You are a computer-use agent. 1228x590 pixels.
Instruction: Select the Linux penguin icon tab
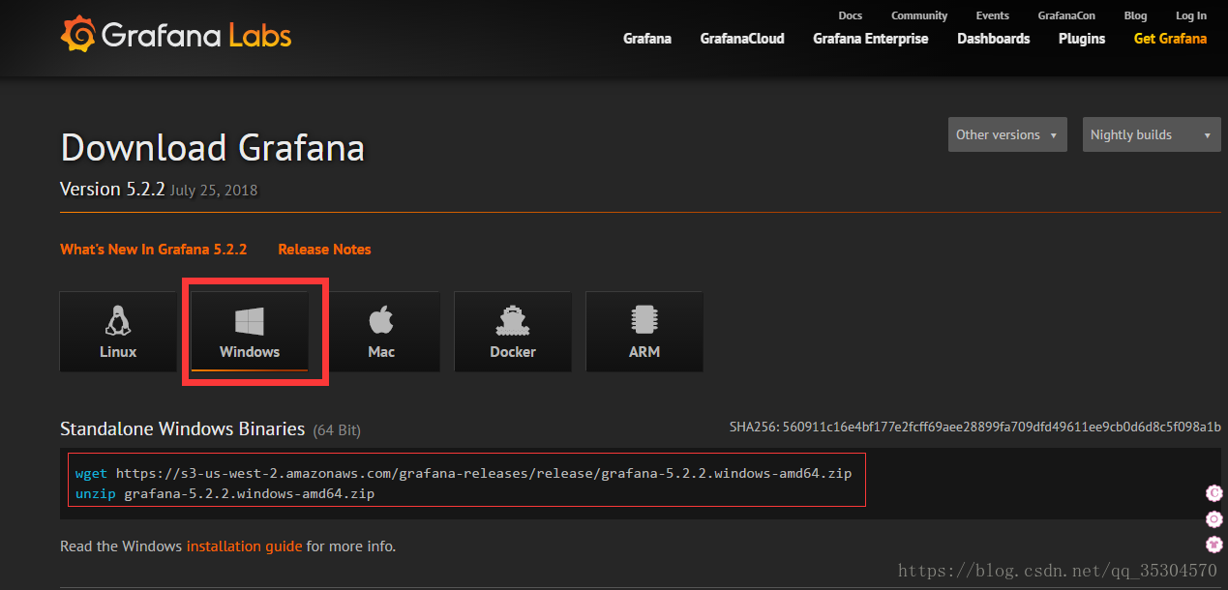coord(118,332)
